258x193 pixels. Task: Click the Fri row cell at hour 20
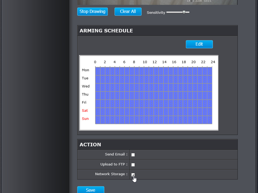[195, 104]
